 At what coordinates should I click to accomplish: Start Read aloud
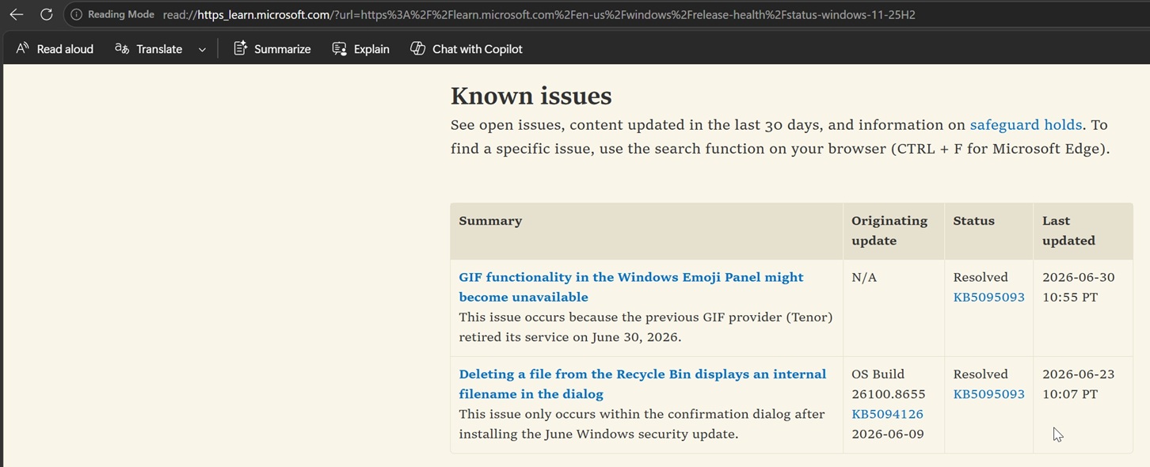point(55,49)
